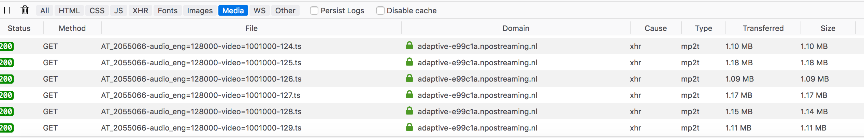Image resolution: width=864 pixels, height=138 pixels.
Task: Click the lock icon for the 129.ts request
Action: 409,127
